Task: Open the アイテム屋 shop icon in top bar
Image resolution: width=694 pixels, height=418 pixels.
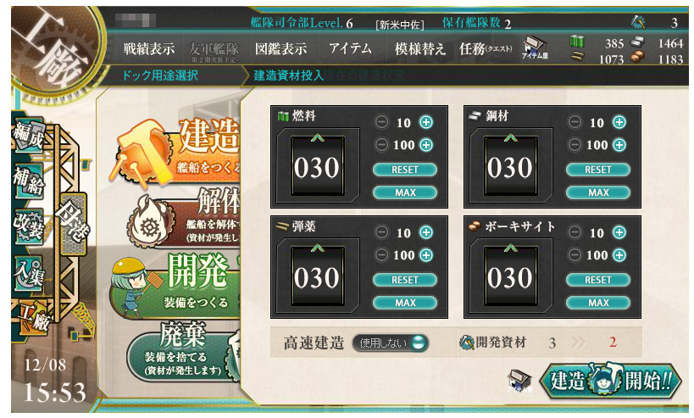Action: 535,48
